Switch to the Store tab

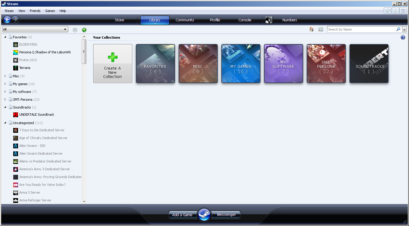point(119,20)
